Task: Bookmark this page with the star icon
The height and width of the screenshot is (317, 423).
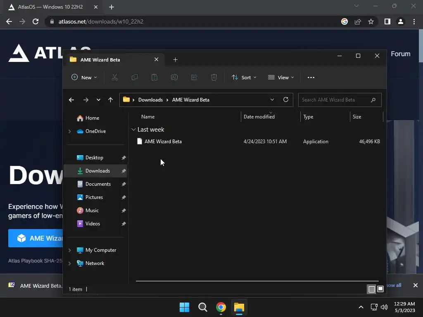Action: (x=371, y=21)
